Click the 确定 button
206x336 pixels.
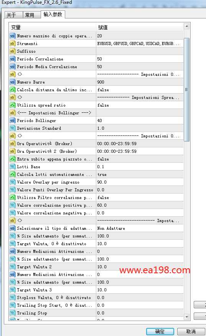pyautogui.click(x=160, y=331)
